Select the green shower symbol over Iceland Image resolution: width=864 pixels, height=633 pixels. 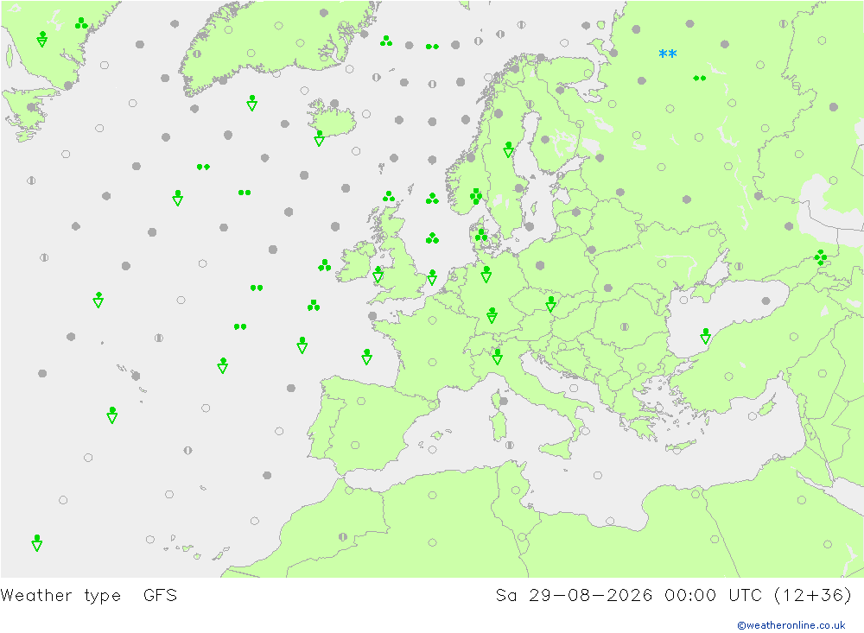[x=319, y=138]
